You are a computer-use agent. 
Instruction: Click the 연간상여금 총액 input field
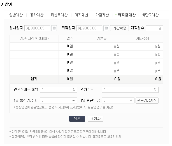pos(59,90)
